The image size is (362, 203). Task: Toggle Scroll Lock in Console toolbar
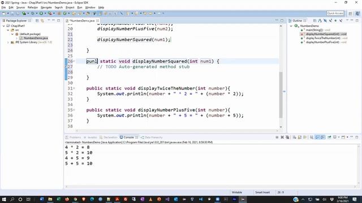point(300,137)
